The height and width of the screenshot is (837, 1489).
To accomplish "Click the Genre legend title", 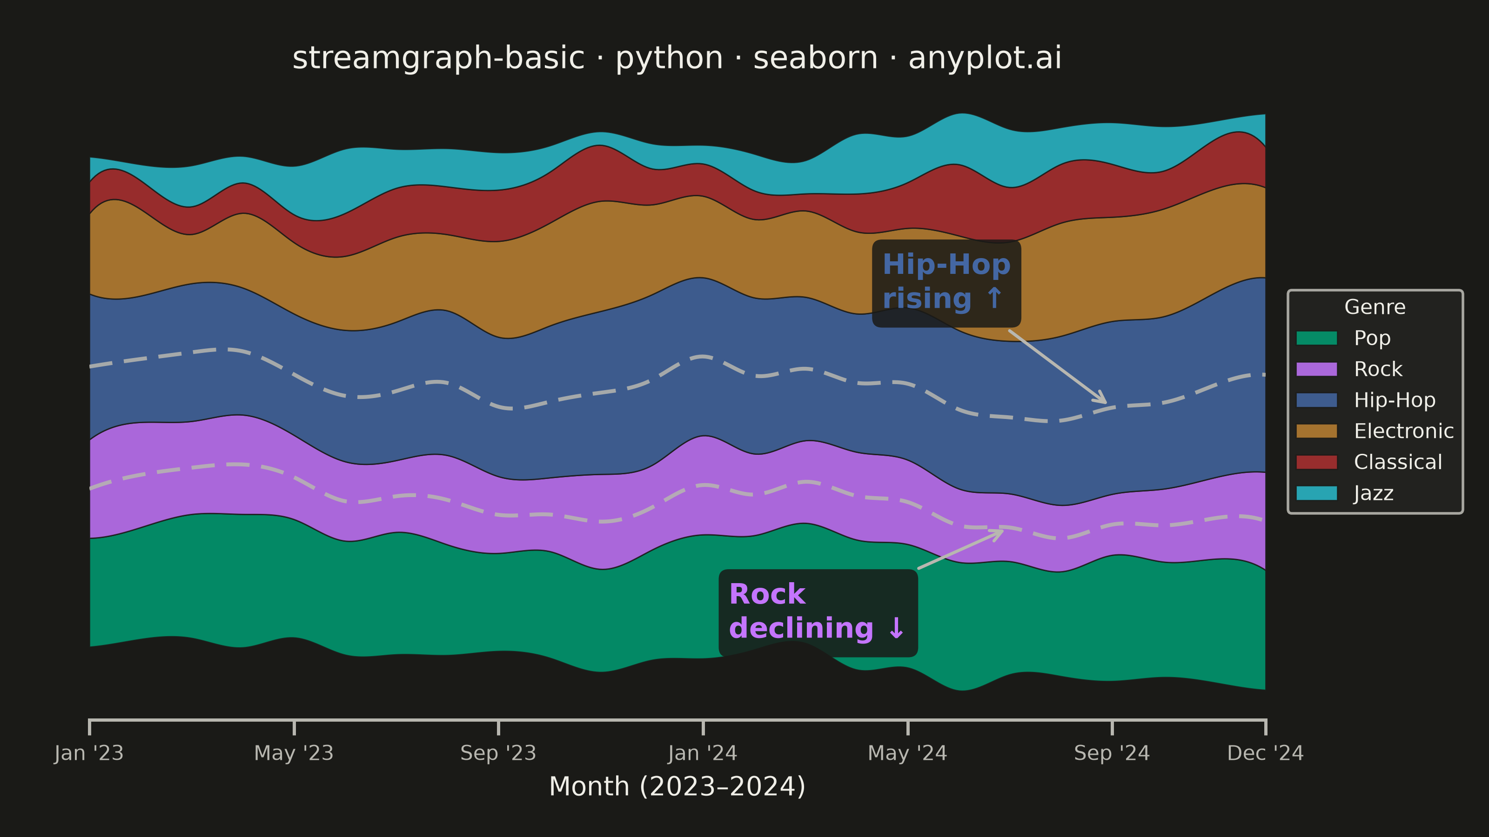I will click(1375, 307).
